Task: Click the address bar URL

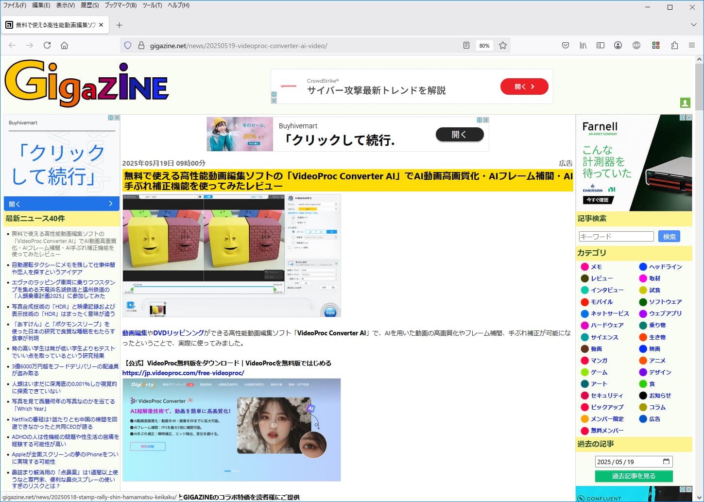Action: (239, 46)
